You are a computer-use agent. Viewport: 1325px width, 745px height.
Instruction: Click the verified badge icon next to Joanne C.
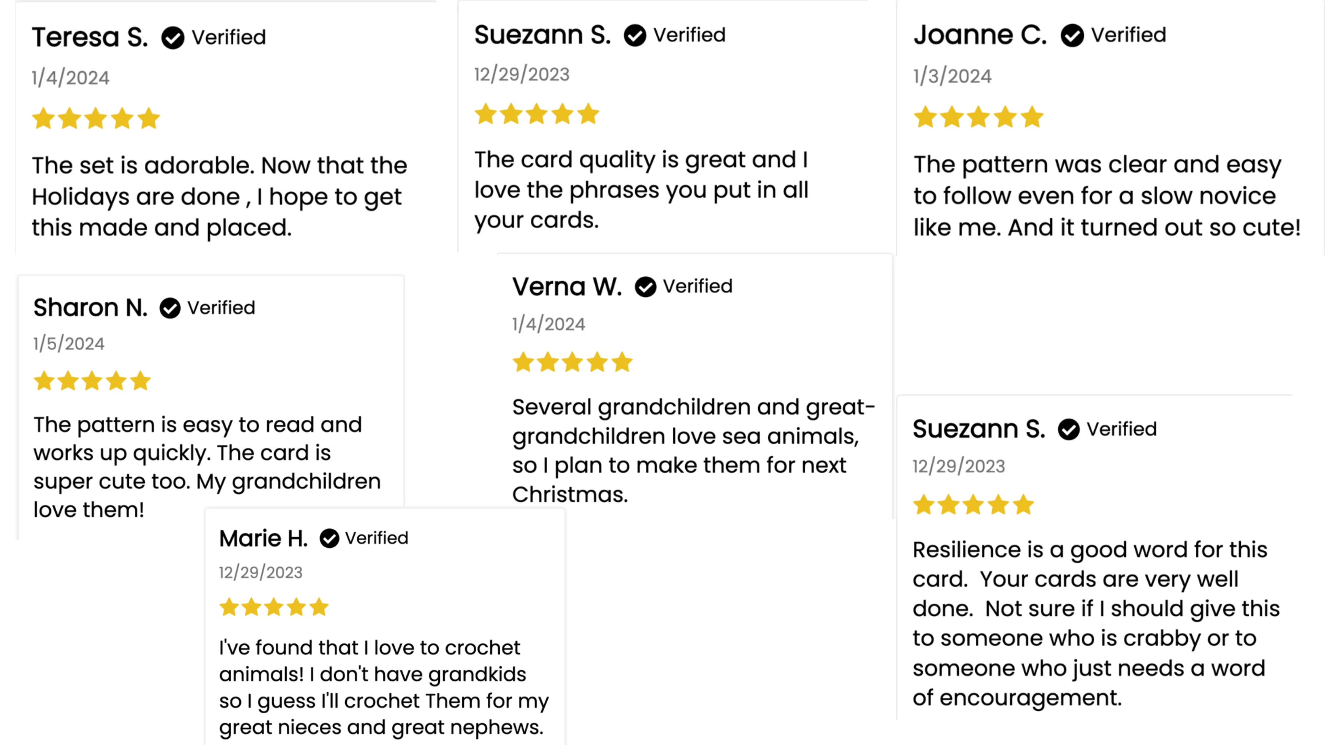pos(1073,35)
